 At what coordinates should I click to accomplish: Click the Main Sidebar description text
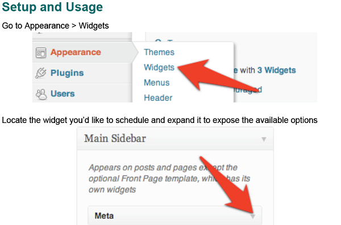[x=169, y=179]
